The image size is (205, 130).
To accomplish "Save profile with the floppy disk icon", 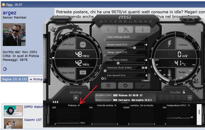I will click(x=190, y=98).
